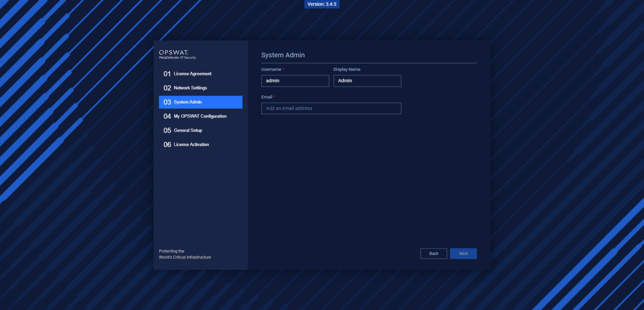Select the System Admin step

point(201,102)
